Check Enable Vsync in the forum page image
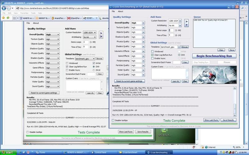This screenshot has width=249, height=155. pos(67,70)
